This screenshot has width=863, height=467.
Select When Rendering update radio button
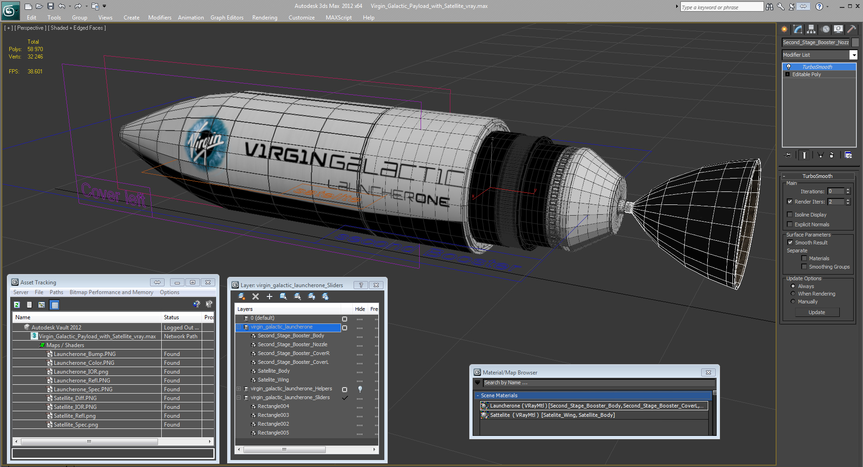(x=793, y=294)
